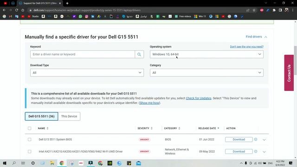The image size is (297, 167).
Task: Open the Contact Us side button
Action: (x=289, y=73)
